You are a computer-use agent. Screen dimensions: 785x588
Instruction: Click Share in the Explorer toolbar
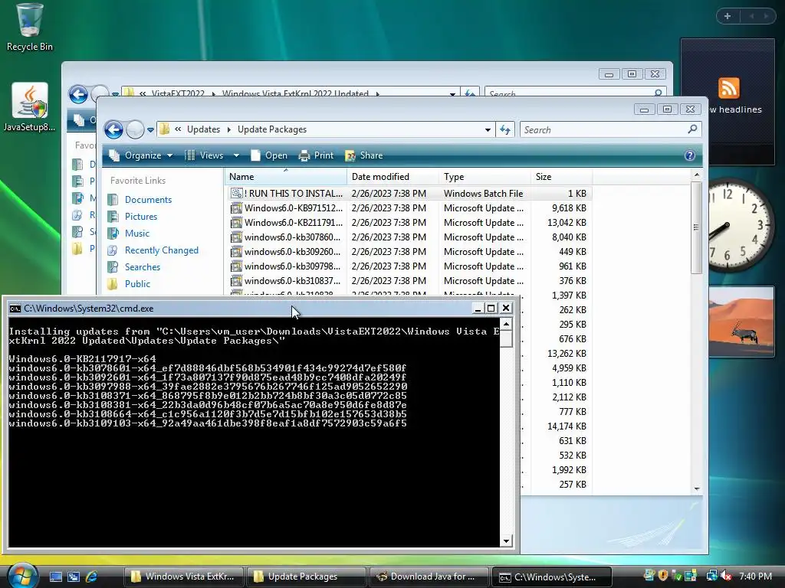[x=364, y=155]
